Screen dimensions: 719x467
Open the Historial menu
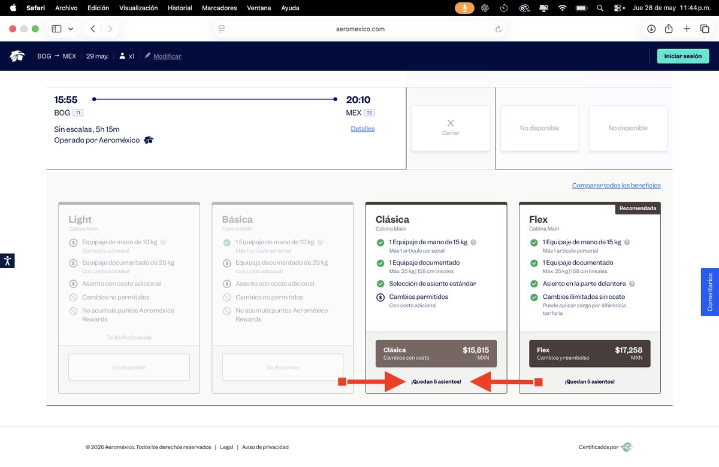[x=180, y=8]
